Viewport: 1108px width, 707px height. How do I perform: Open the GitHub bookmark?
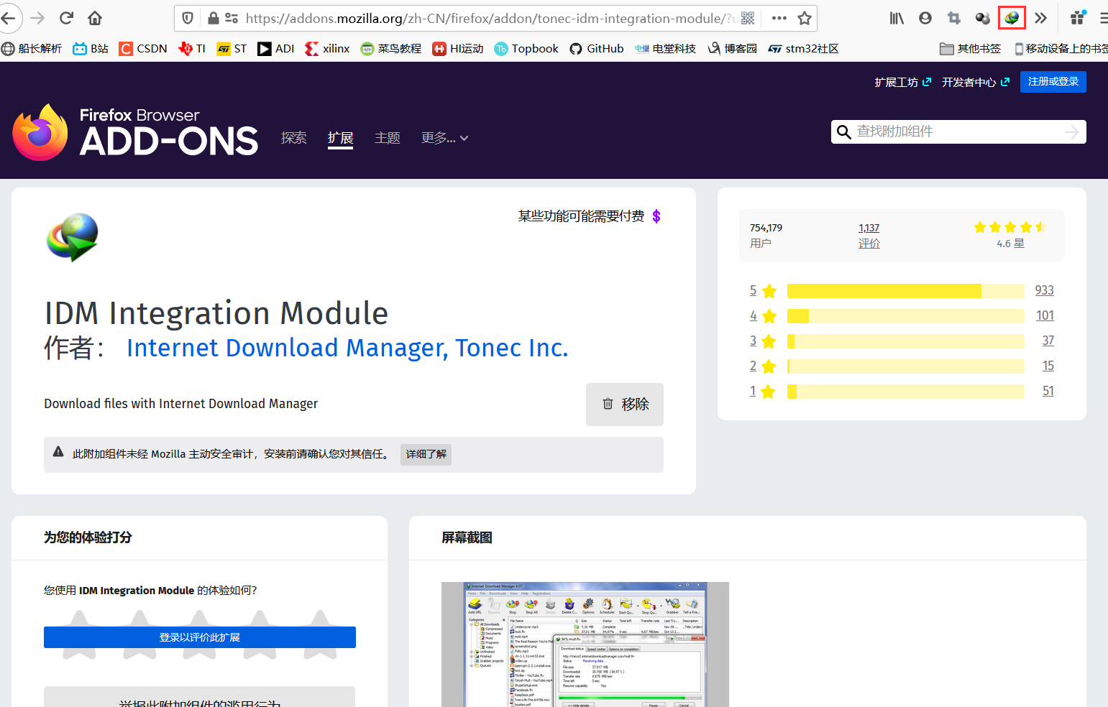[597, 48]
